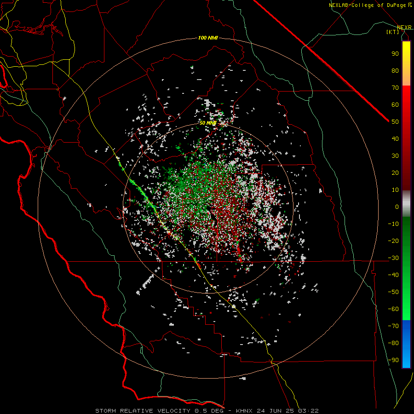Viewport: 414px width, 414px height.
Task: Click the -10 value on color scale
Action: (x=393, y=224)
